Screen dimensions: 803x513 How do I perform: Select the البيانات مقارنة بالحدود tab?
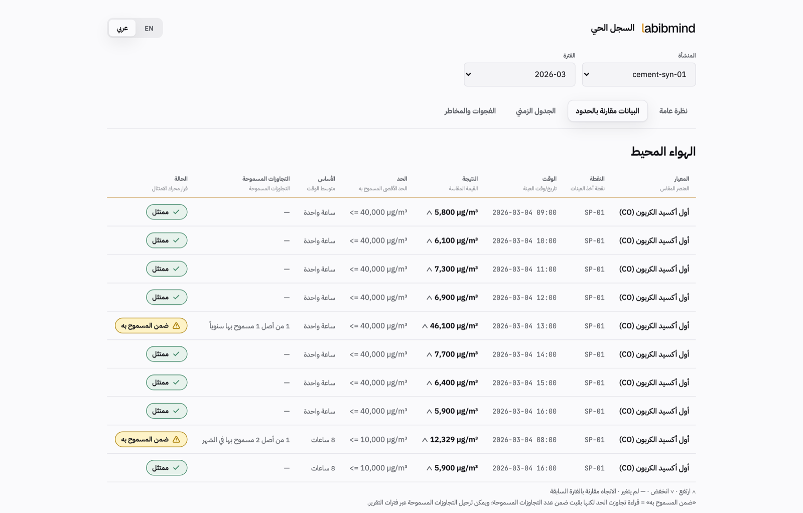(x=607, y=111)
